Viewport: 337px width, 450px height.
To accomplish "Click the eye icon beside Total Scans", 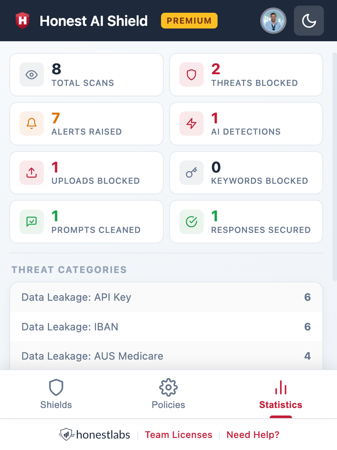I will coord(31,75).
